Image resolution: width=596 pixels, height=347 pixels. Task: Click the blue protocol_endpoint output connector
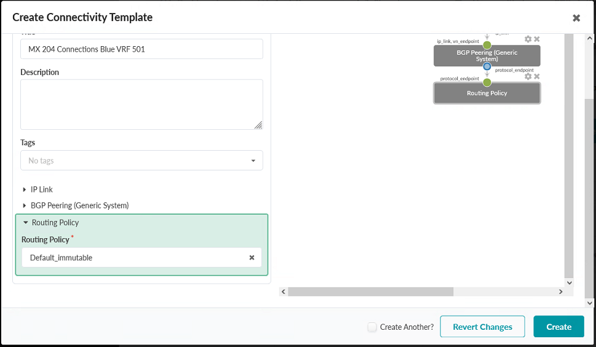coord(487,66)
